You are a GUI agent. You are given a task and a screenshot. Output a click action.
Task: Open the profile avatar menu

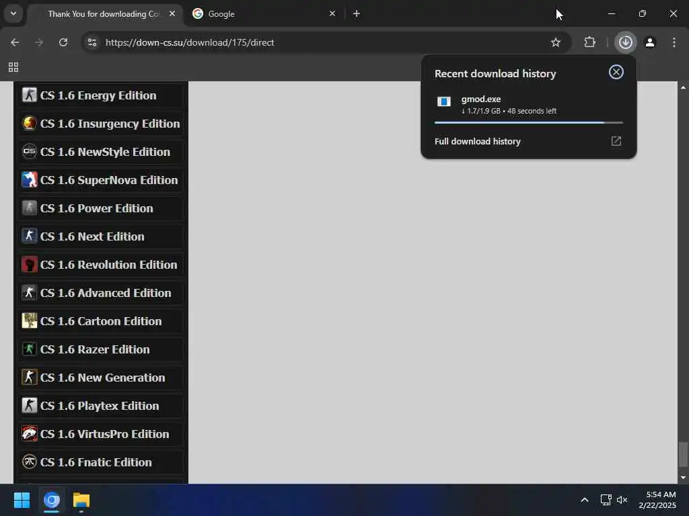coord(650,42)
